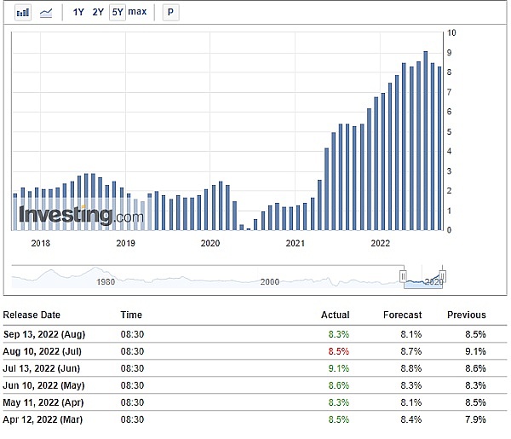Image resolution: width=511 pixels, height=439 pixels.
Task: Click the right range slider handle
Action: coord(442,275)
